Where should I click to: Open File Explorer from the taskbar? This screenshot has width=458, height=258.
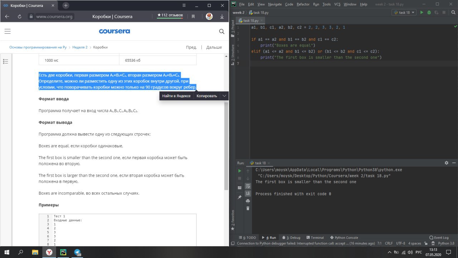tap(35, 252)
